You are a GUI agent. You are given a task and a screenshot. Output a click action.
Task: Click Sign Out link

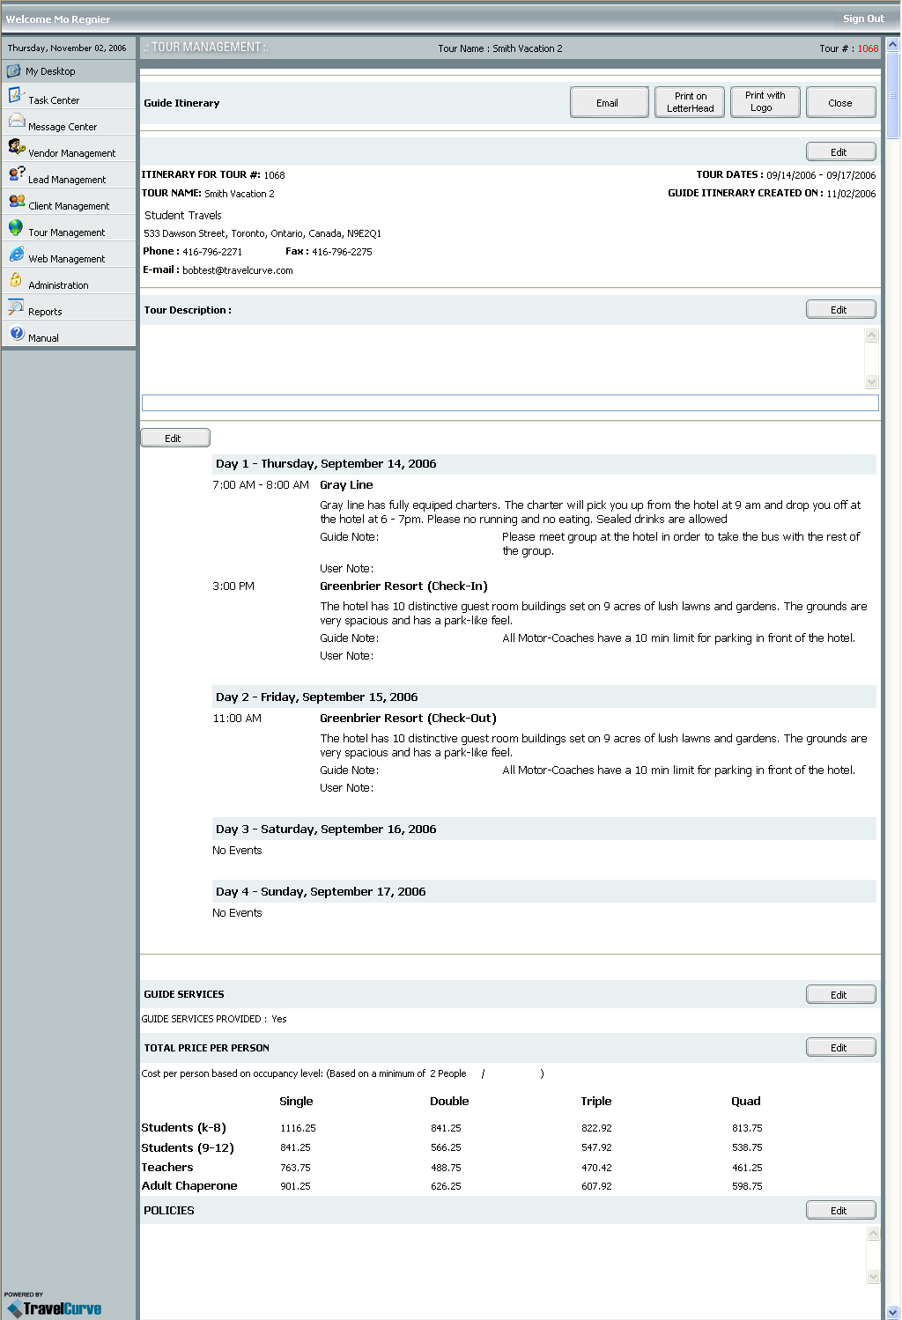pyautogui.click(x=862, y=18)
